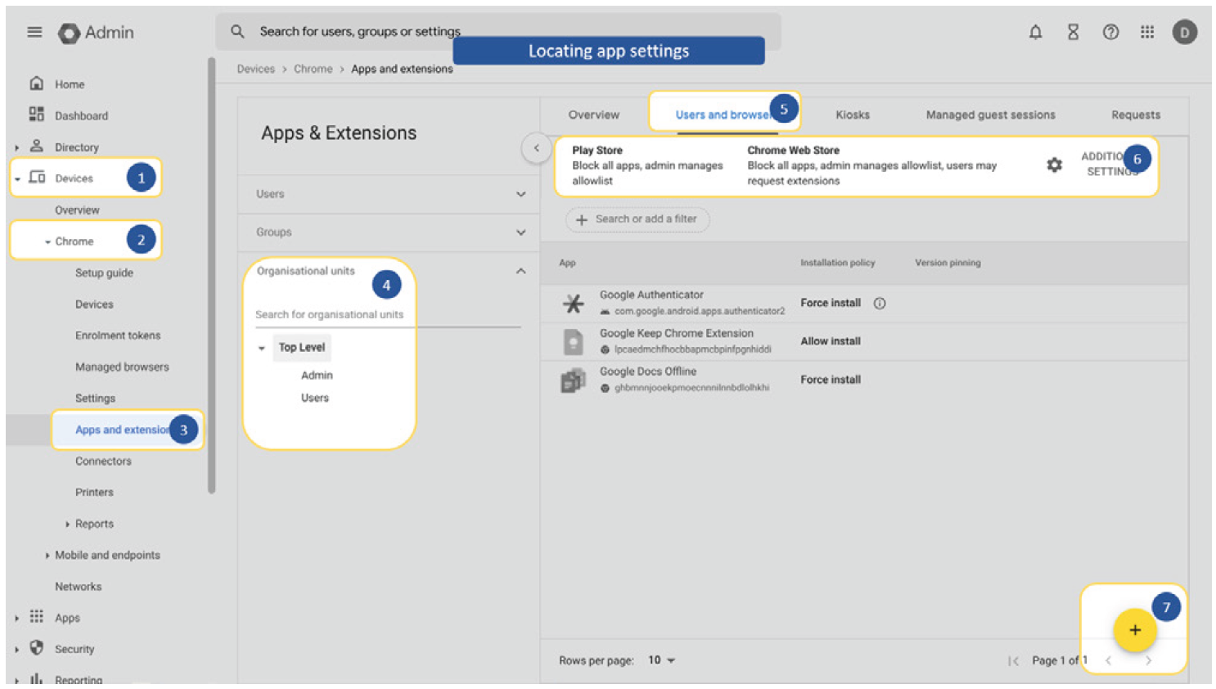The height and width of the screenshot is (689, 1216).
Task: Click Allow install for Google Keep
Action: [x=831, y=341]
